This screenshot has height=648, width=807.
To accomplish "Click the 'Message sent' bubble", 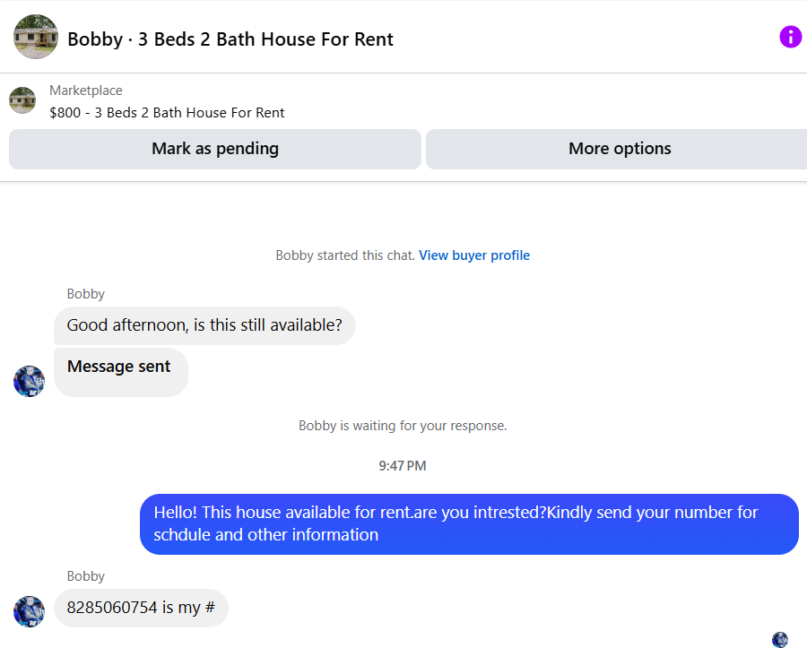I will click(x=121, y=372).
